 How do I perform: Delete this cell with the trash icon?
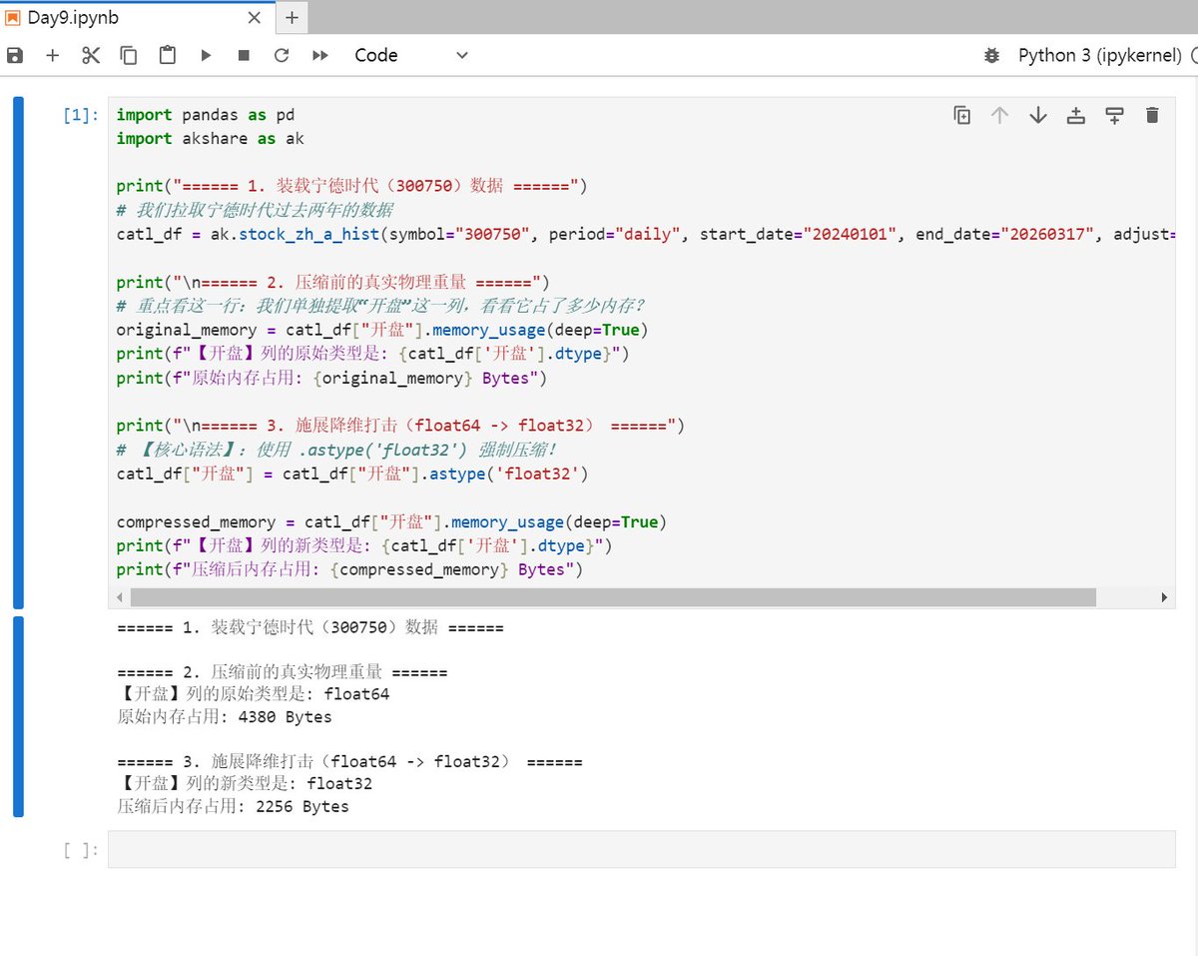pyautogui.click(x=1152, y=115)
